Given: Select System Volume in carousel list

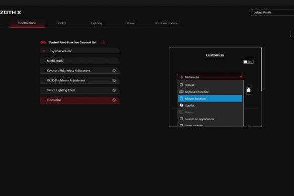Looking at the screenshot, I should (80, 51).
